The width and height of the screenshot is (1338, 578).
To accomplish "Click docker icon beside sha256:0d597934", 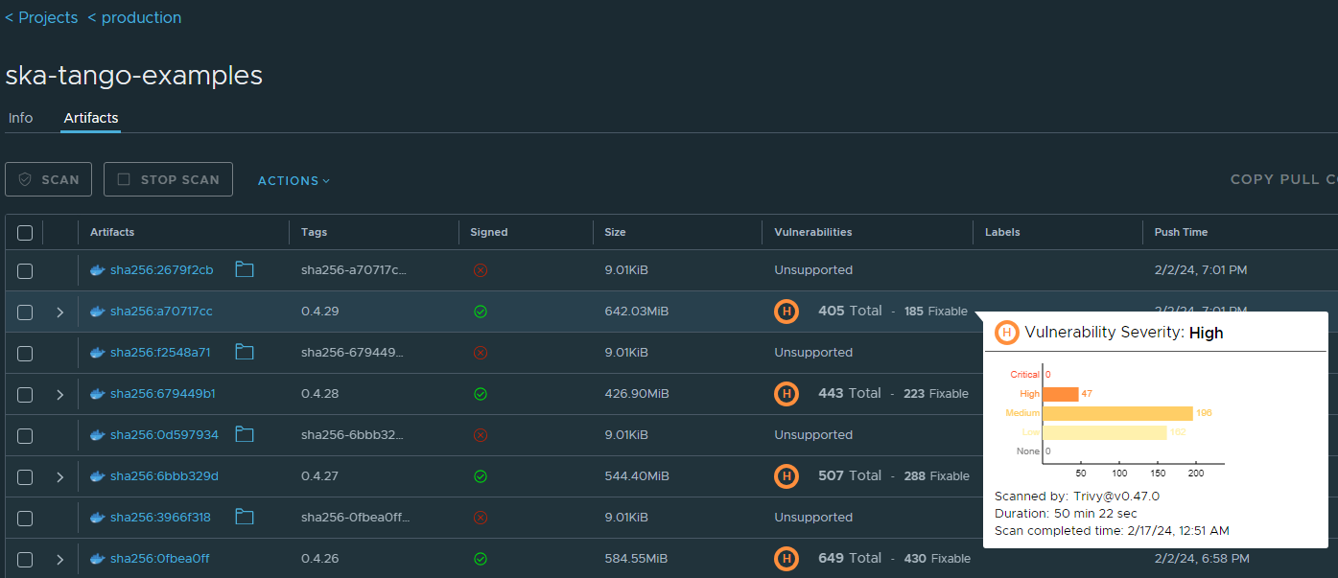I will tap(97, 435).
